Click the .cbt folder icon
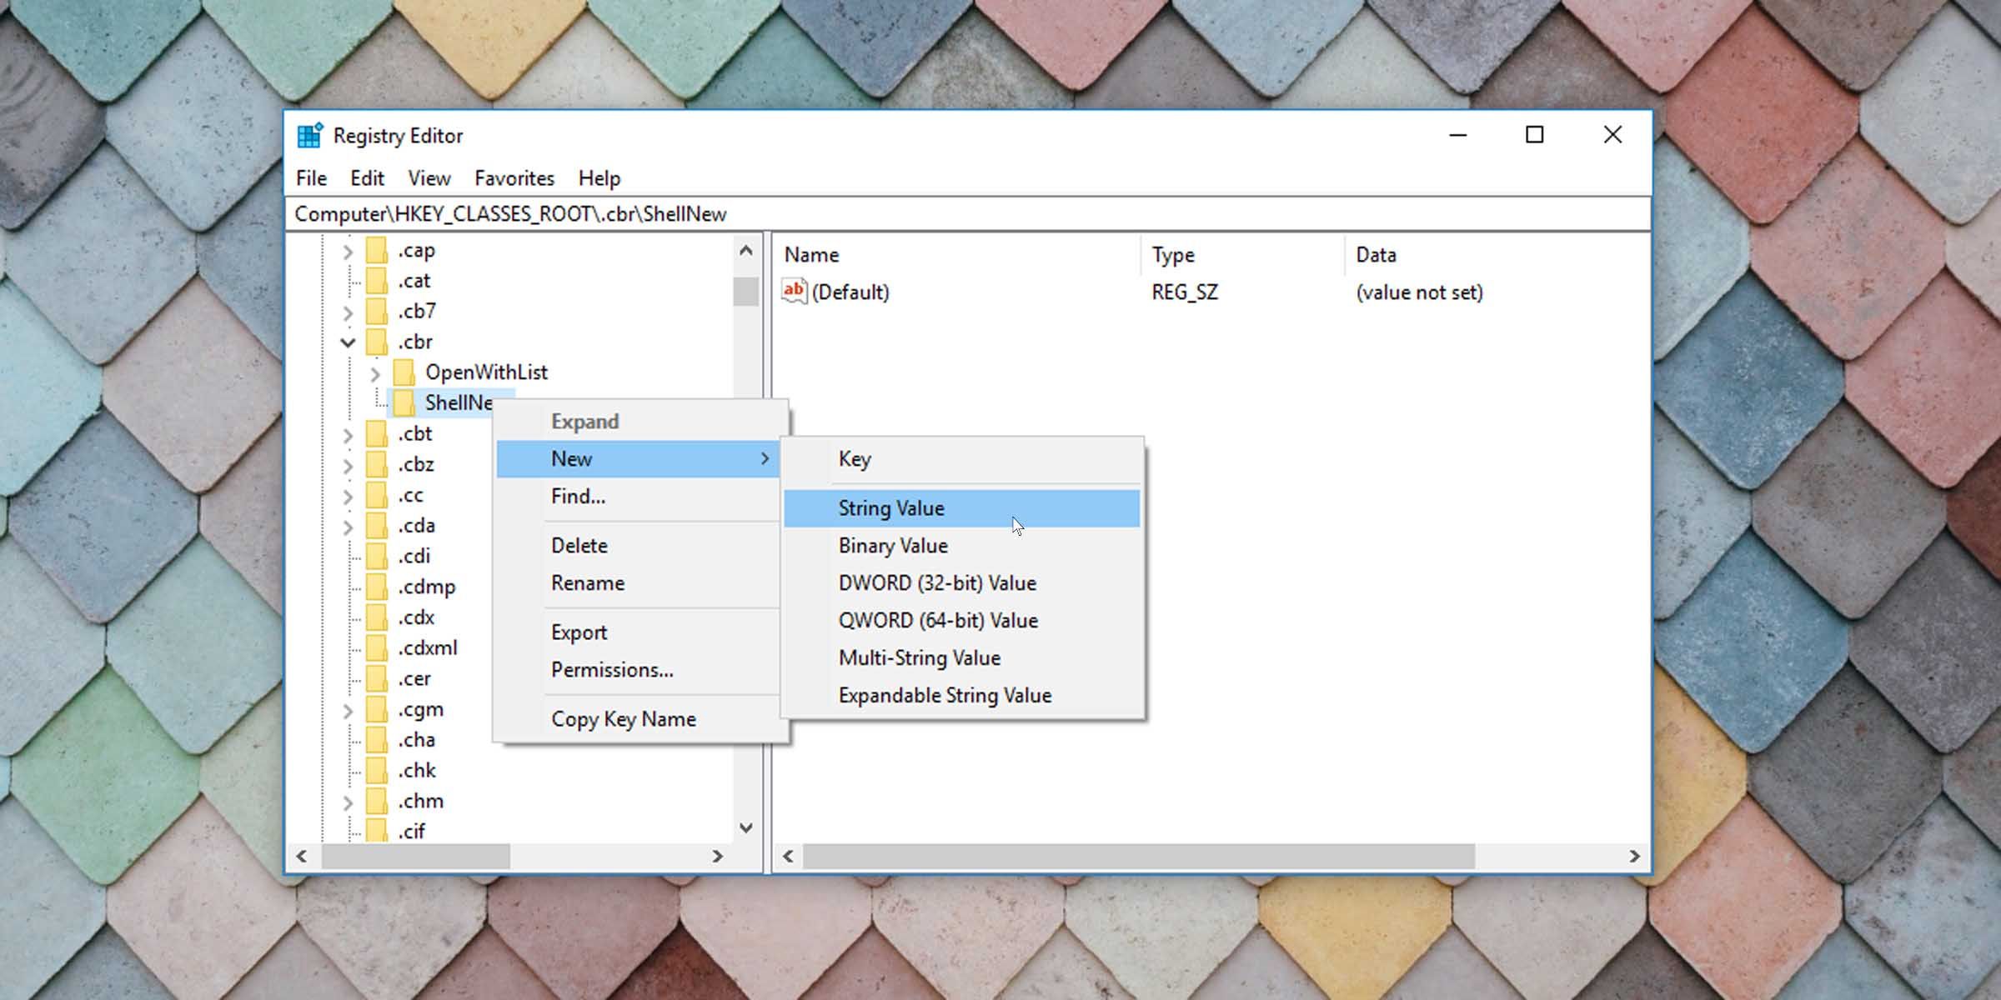The height and width of the screenshot is (1000, 2001). [x=377, y=433]
